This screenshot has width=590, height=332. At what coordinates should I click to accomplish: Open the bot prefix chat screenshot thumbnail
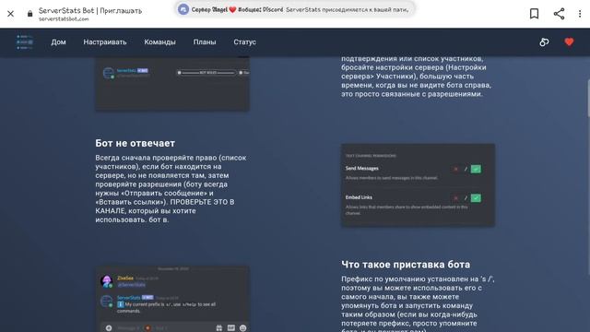[x=172, y=299]
